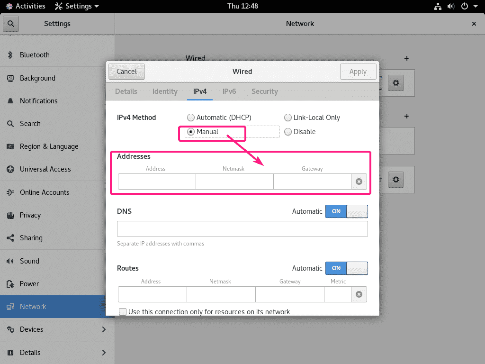Screen dimensions: 485x364
Task: Open lower gear settings in Network panel
Action: [x=396, y=180]
